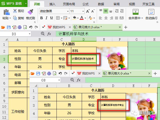The height and width of the screenshot is (120, 160).
Task: Click the 剪切 (Cut) scissors button
Action: tap(18, 11)
